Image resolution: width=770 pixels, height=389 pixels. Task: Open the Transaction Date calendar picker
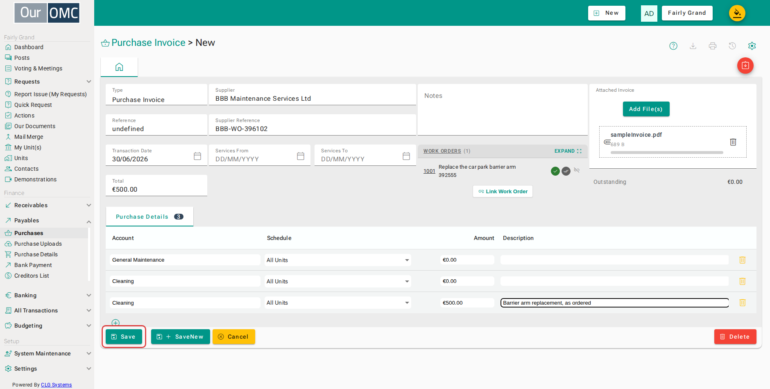tap(197, 156)
